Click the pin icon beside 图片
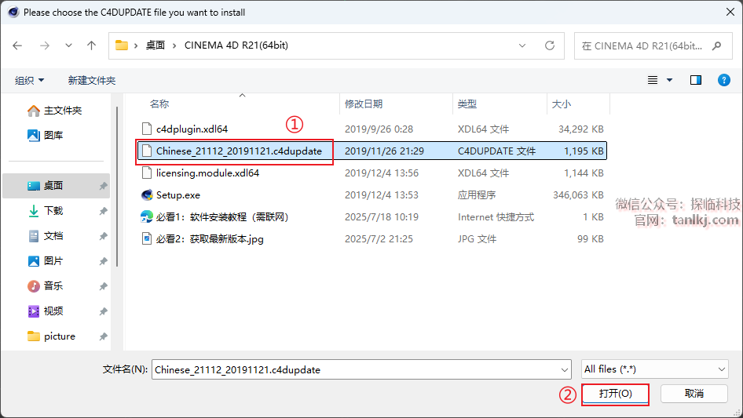Screen dimensions: 743x418 coord(103,261)
